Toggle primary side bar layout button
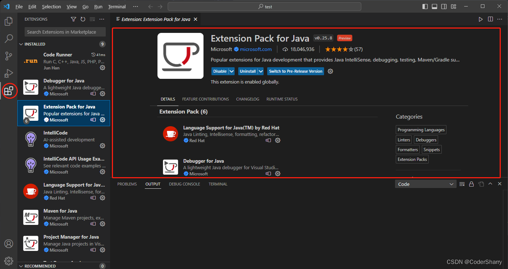 pos(425,7)
